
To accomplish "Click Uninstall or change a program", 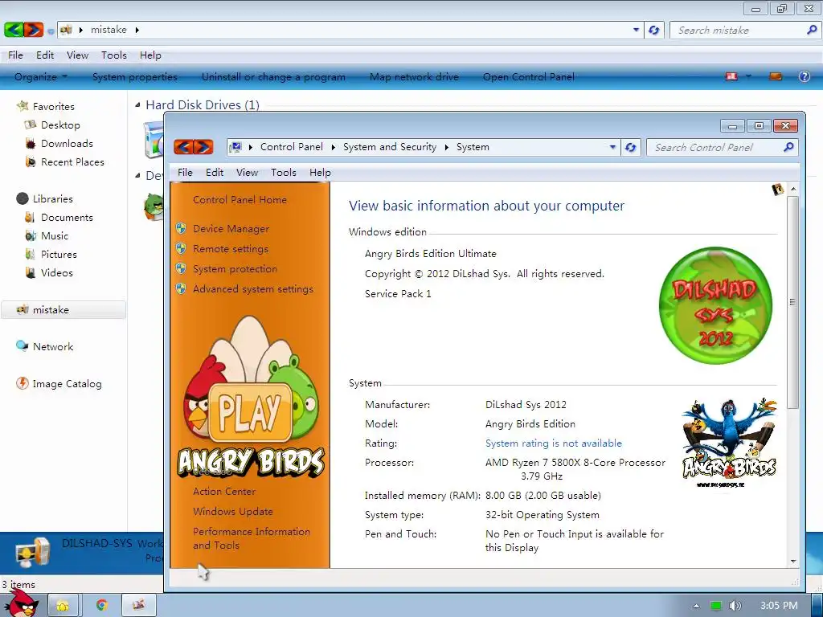I will tap(273, 77).
